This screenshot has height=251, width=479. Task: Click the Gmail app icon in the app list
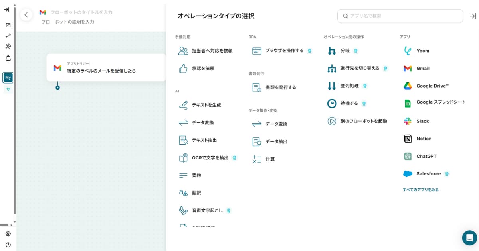(x=407, y=68)
